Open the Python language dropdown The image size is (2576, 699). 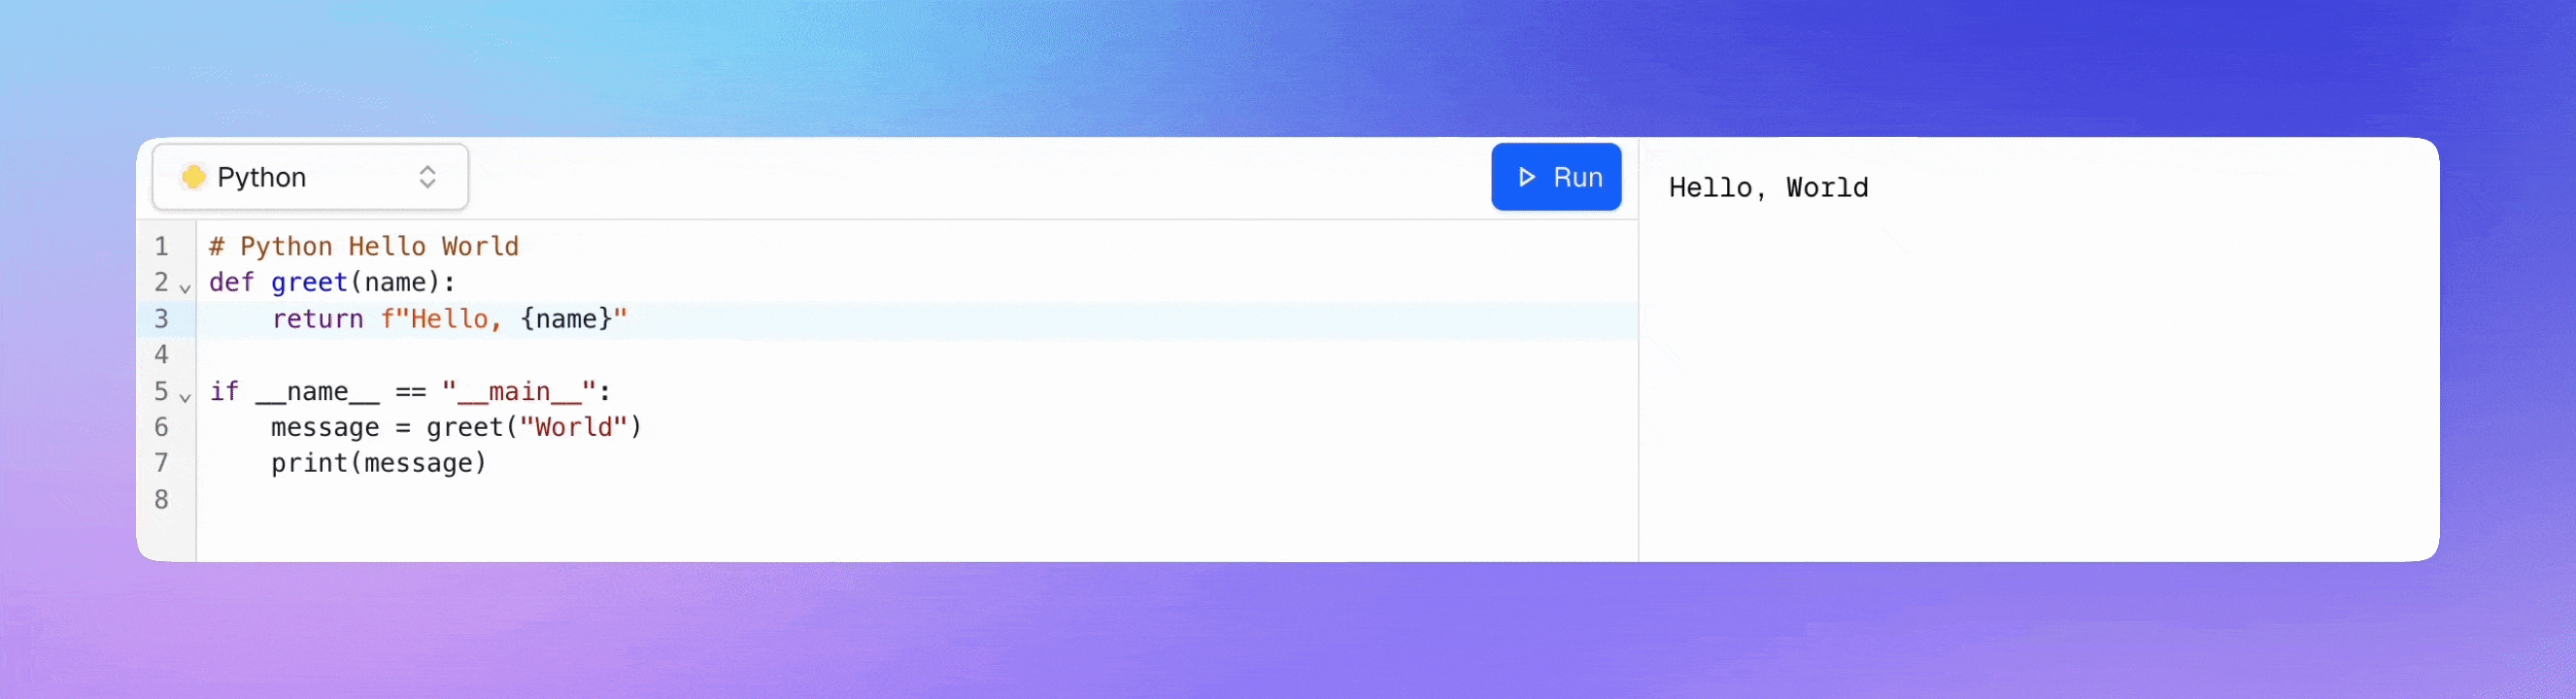[310, 177]
